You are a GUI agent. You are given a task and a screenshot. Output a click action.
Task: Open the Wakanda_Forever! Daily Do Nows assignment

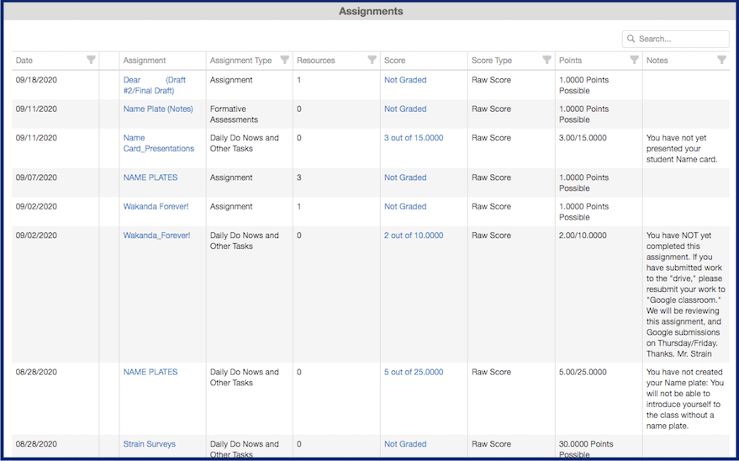coord(156,236)
